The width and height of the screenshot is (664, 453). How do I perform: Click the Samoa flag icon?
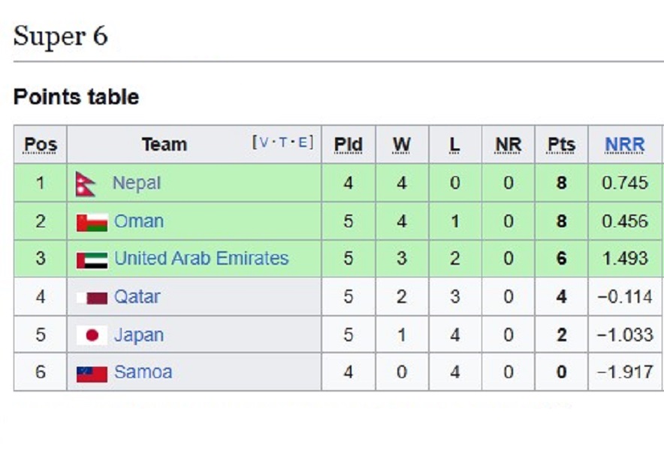click(x=92, y=373)
